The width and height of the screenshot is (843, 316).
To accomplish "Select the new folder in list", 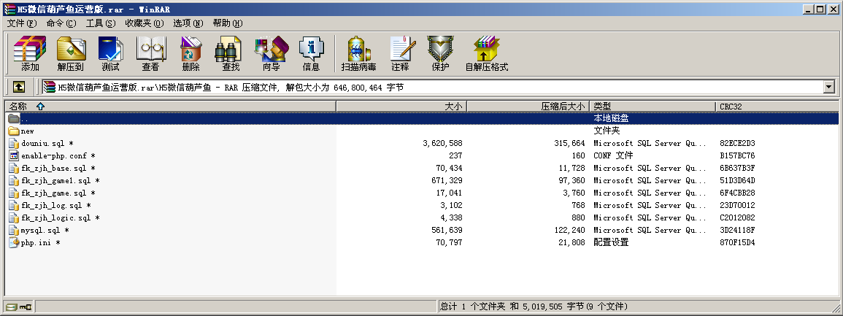I will [27, 131].
